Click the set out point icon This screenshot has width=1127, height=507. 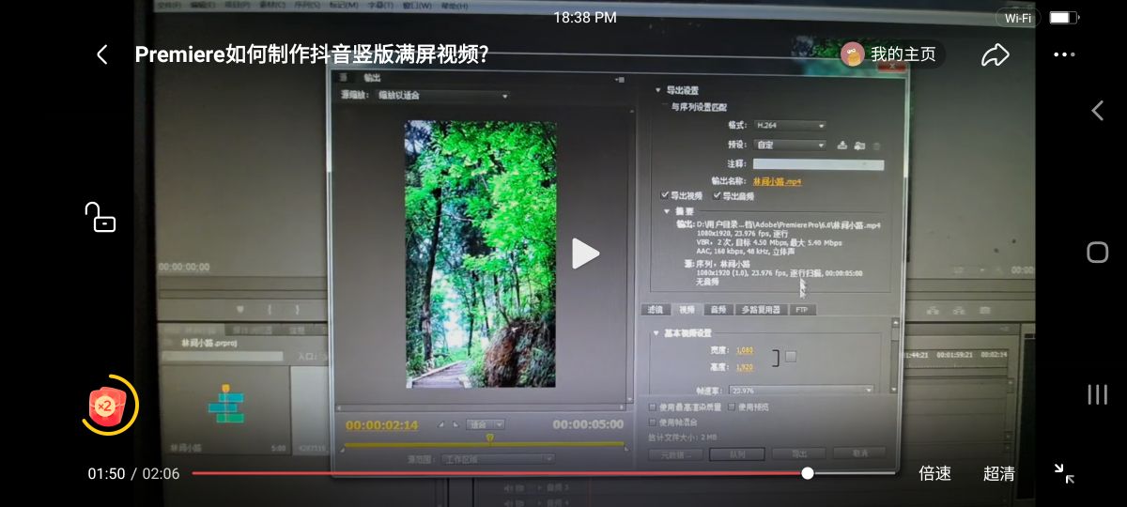[x=455, y=424]
